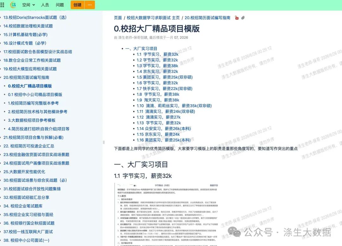The height and width of the screenshot is (246, 342).
Task: Jump to 1.11 滴滴实习，薪资24k(双非硕)
Action: tap(166, 112)
